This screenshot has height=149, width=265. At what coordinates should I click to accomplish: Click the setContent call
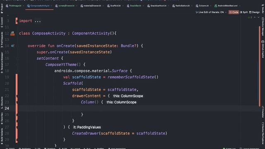pyautogui.click(x=48, y=58)
